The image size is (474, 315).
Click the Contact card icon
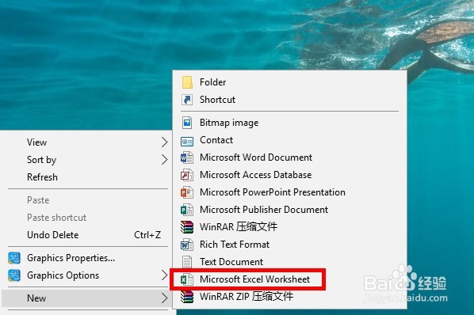click(187, 141)
